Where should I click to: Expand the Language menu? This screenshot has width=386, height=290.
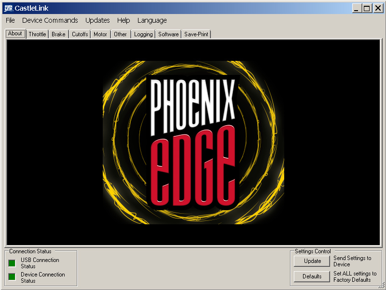[x=152, y=20]
